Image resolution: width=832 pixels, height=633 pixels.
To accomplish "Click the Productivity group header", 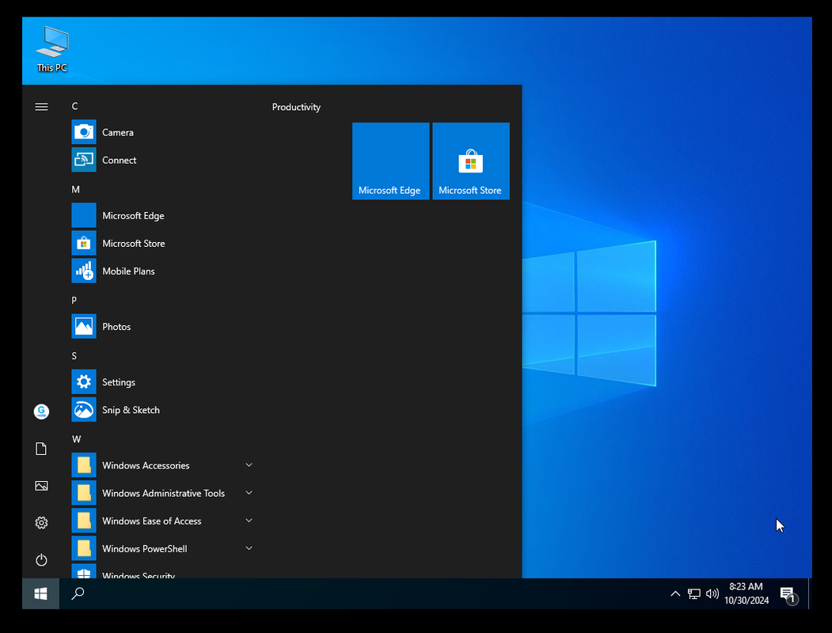I will (x=296, y=107).
